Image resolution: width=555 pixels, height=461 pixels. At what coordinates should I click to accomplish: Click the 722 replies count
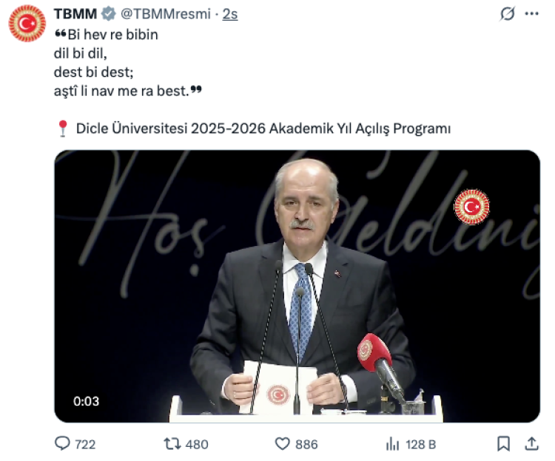point(85,445)
